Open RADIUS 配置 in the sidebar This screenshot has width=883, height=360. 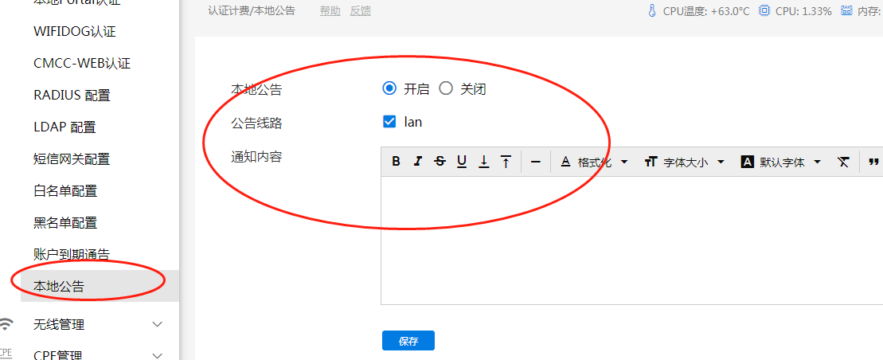tap(72, 95)
